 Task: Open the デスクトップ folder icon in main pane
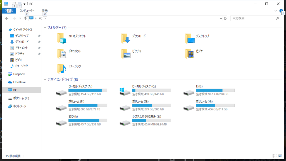point(190,38)
